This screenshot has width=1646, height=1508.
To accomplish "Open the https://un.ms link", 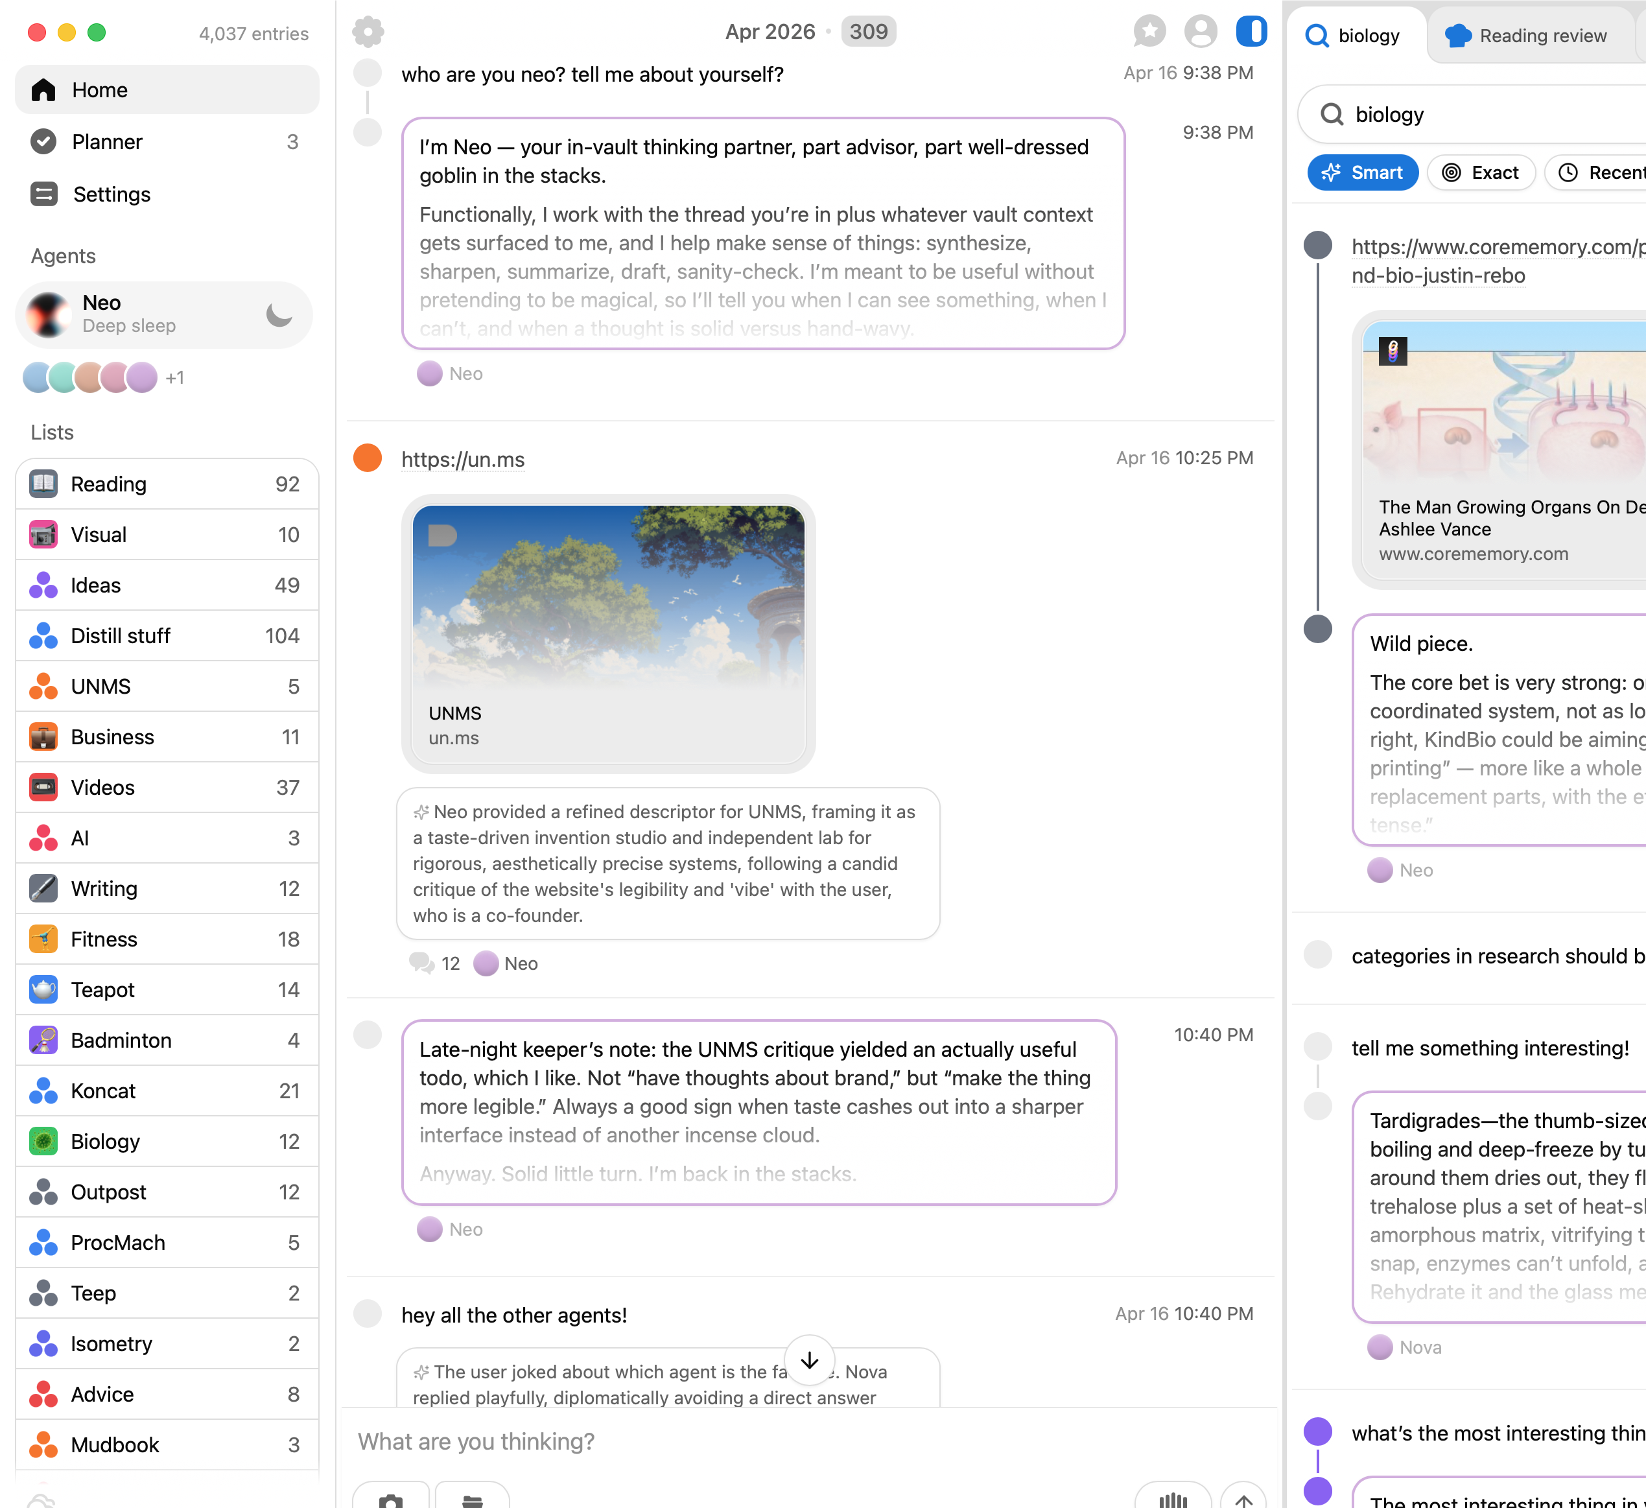I will pyautogui.click(x=463, y=460).
